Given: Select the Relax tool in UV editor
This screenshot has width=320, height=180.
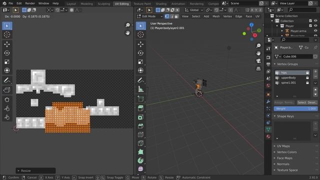Looking at the screenshot, I should [7, 108].
